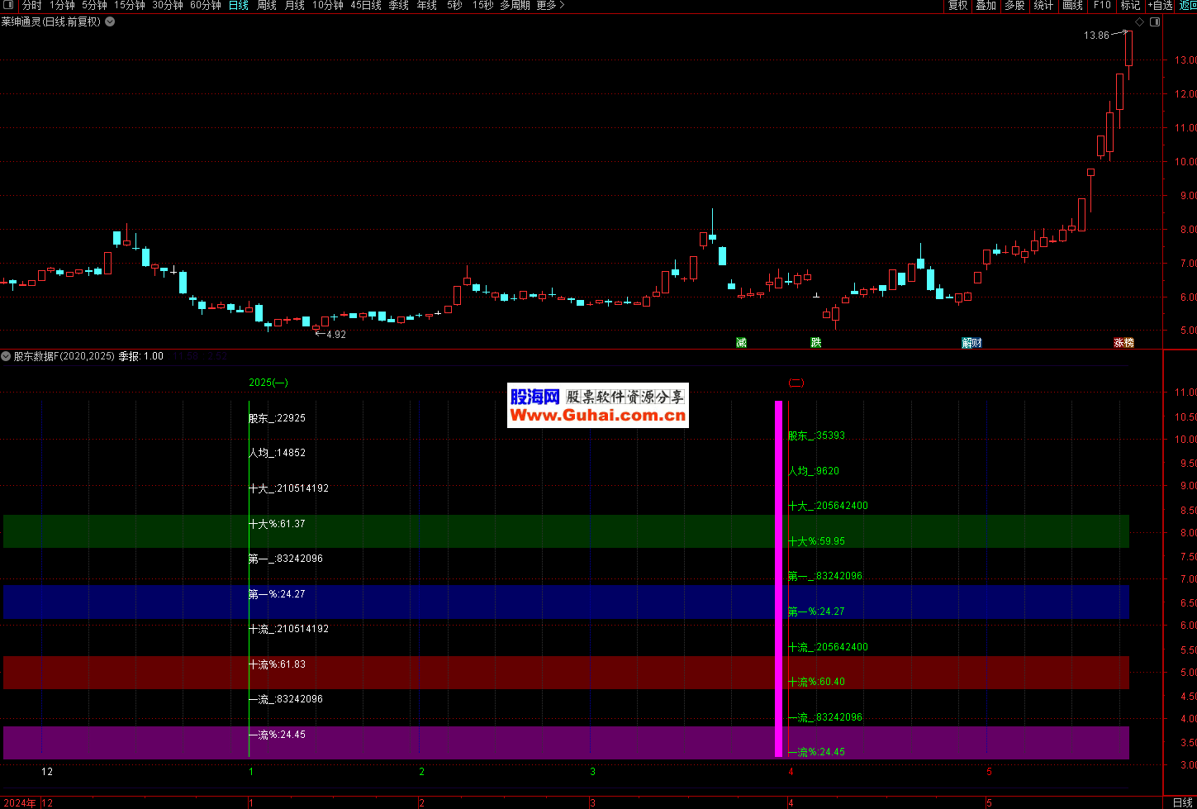Select the 年线 yearly period tab

426,5
